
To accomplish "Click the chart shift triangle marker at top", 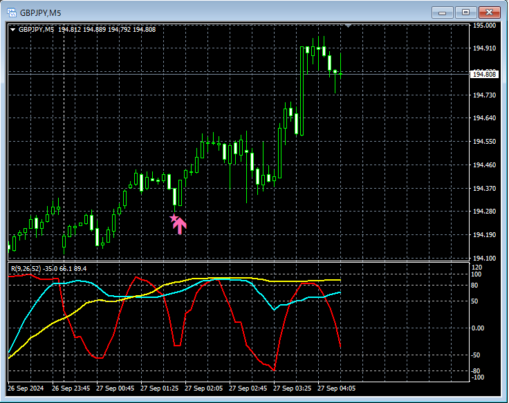I will pyautogui.click(x=348, y=26).
